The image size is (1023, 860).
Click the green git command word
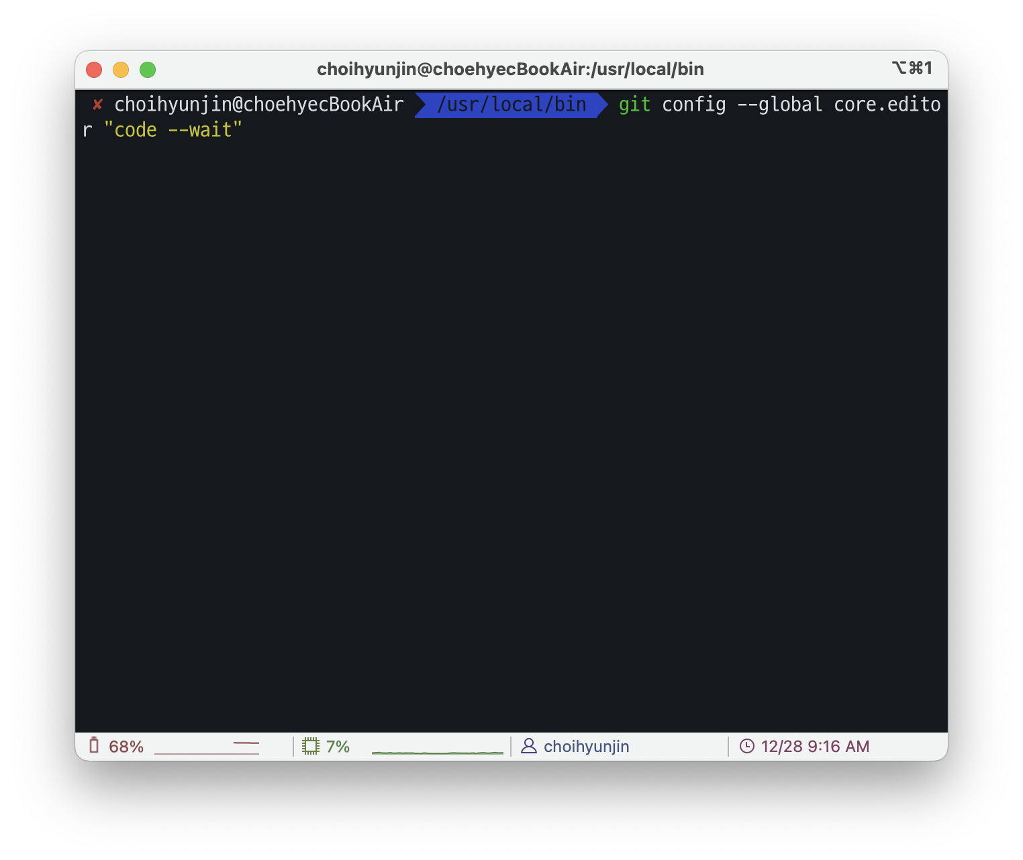634,105
